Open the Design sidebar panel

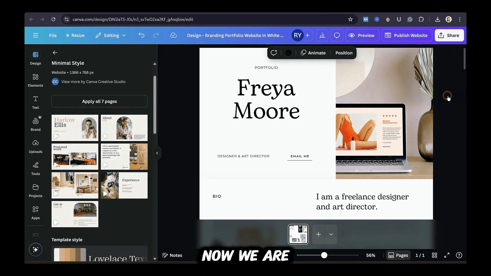36,58
